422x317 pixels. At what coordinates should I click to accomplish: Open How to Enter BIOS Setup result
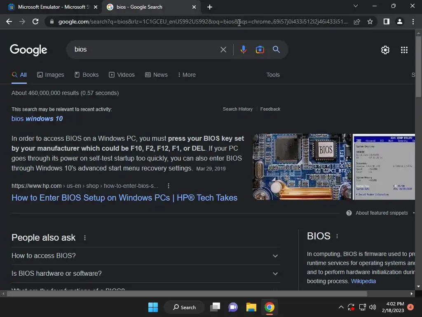pyautogui.click(x=124, y=198)
